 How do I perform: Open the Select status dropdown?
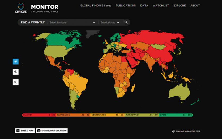click(x=110, y=23)
